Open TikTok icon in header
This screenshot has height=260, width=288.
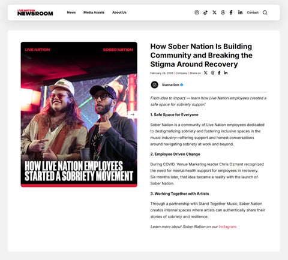[x=205, y=13]
